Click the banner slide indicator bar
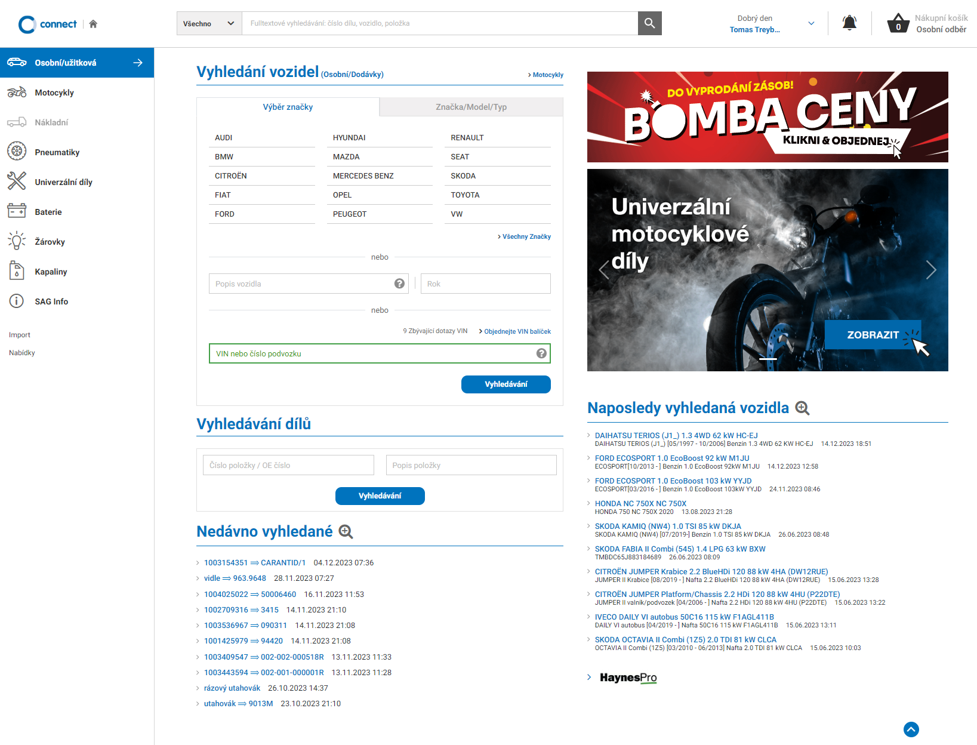Screen dimensions: 977x745 768,359
